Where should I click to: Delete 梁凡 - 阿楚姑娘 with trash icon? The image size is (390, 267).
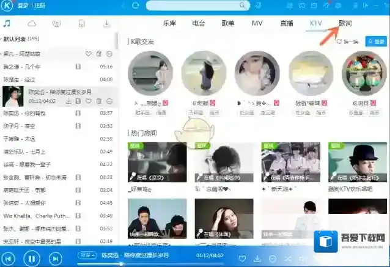coord(99,54)
